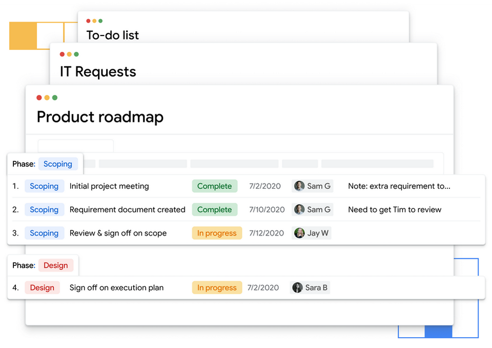
Task: Click the green dot on the Product roadmap title bar
Action: (x=55, y=97)
